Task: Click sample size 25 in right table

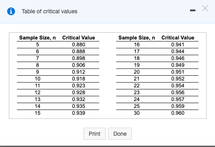Action: (x=137, y=106)
